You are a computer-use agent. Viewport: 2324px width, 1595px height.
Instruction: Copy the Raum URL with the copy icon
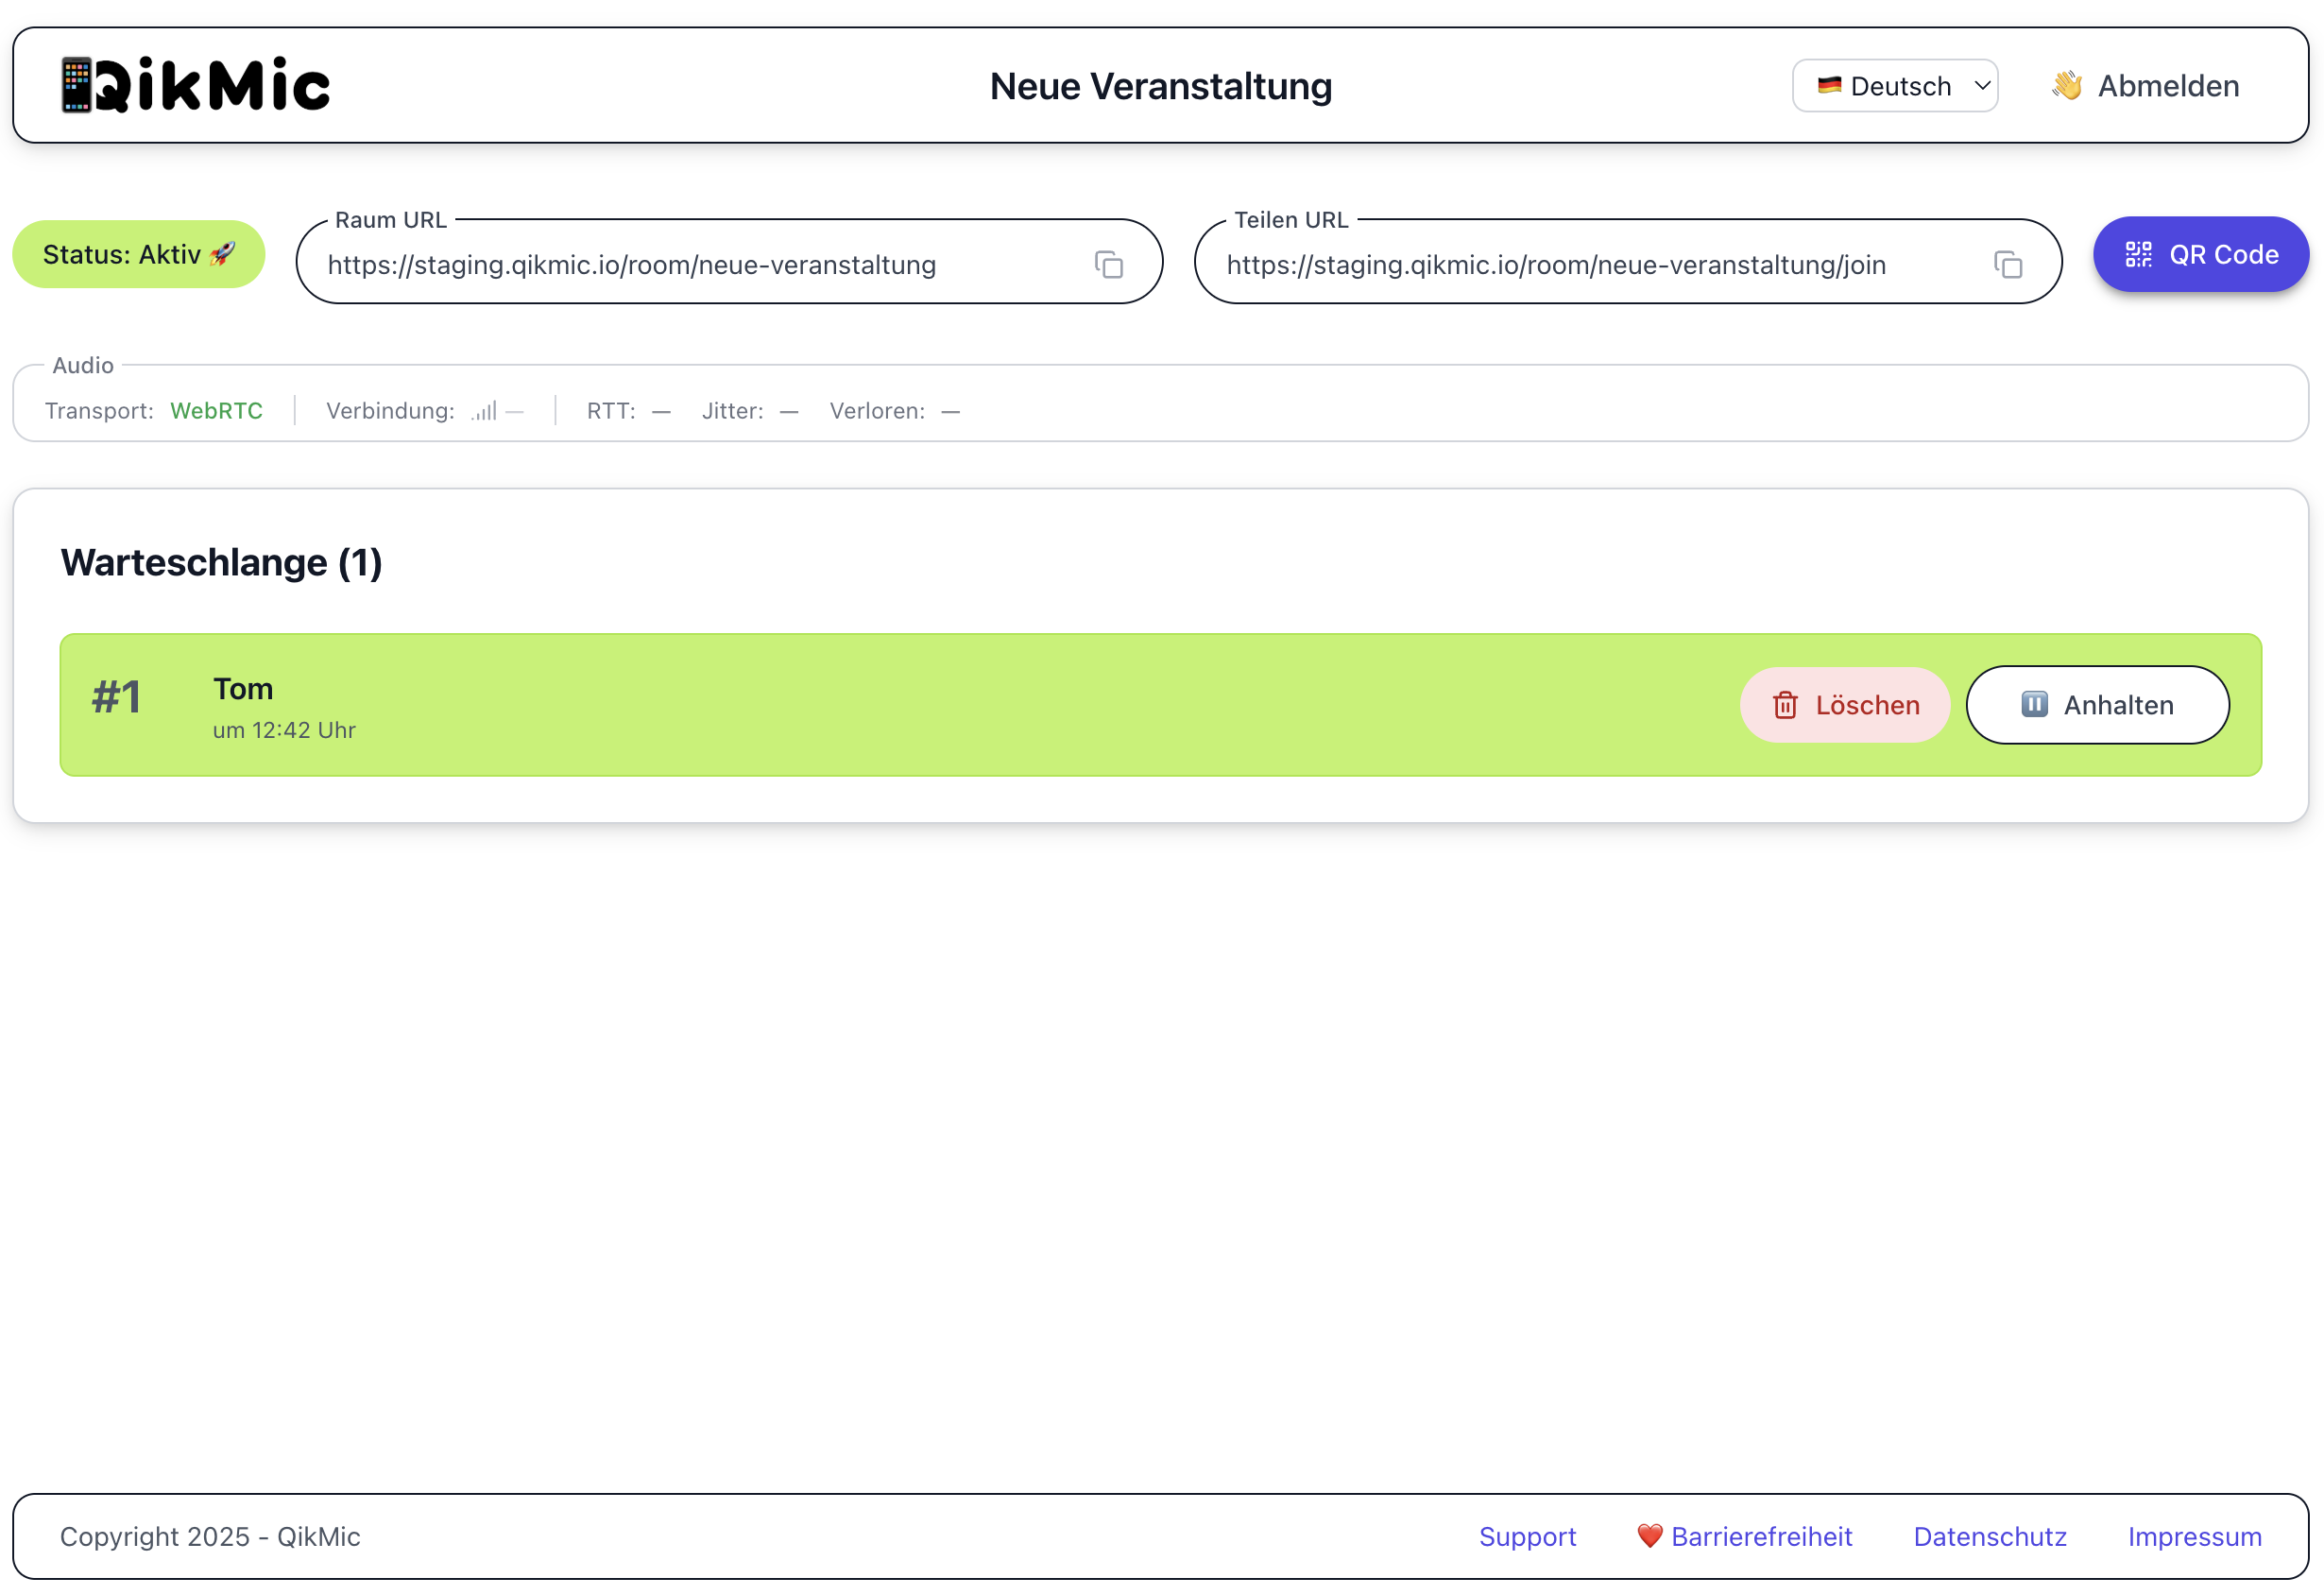click(1109, 265)
